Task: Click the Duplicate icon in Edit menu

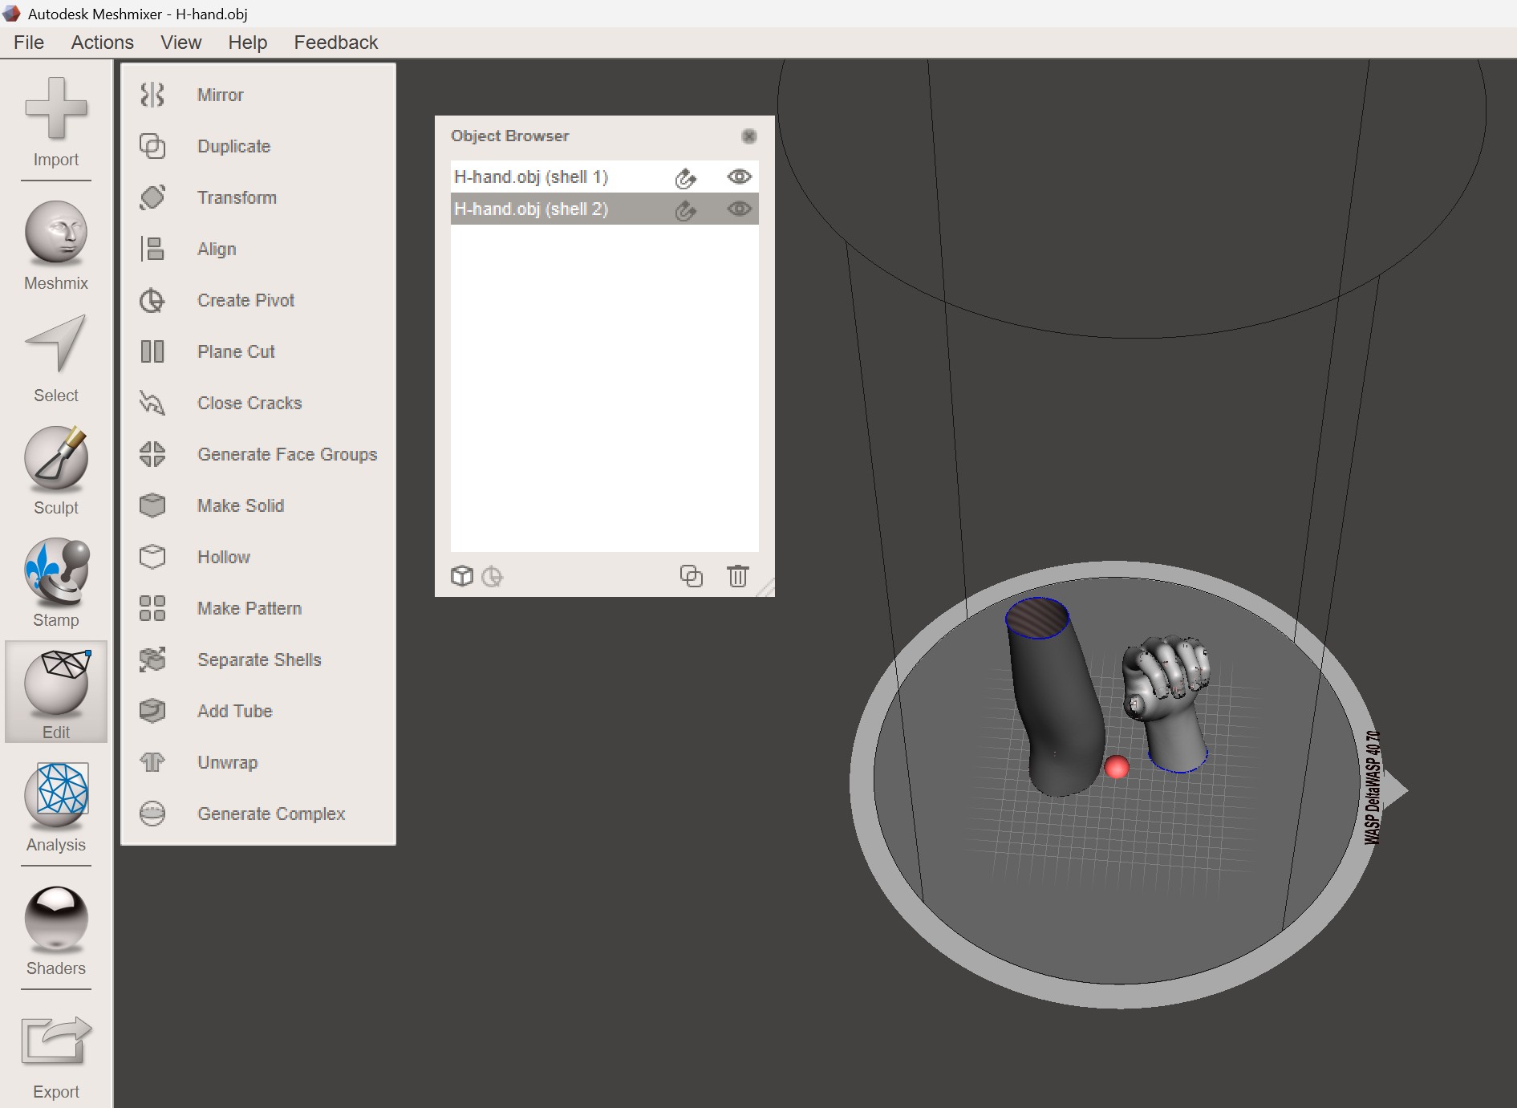Action: [x=152, y=146]
